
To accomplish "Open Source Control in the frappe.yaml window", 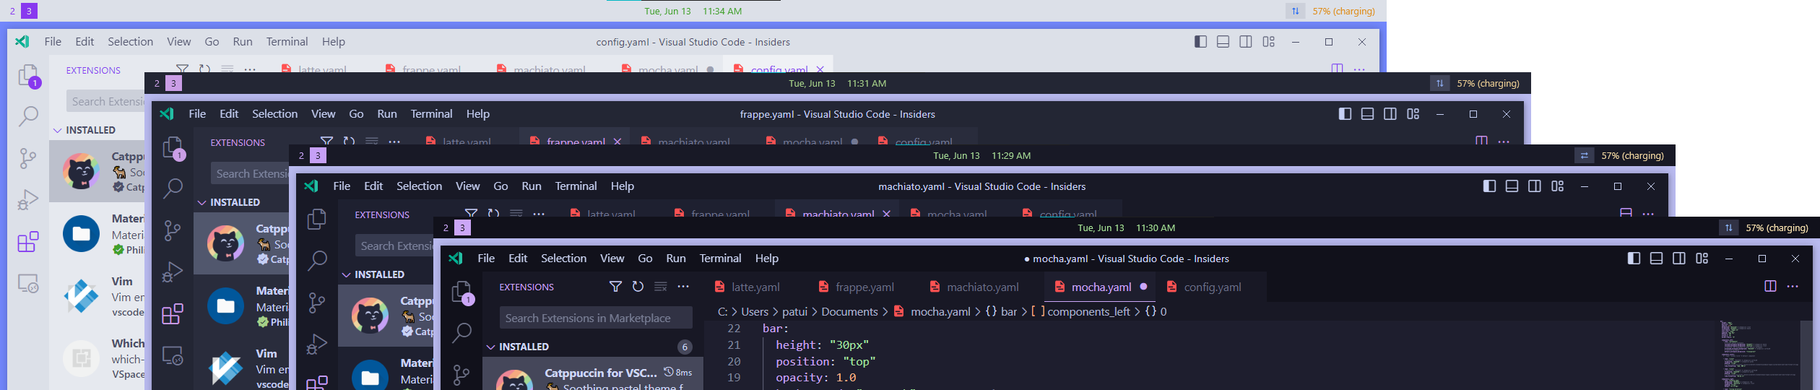I will [x=173, y=230].
